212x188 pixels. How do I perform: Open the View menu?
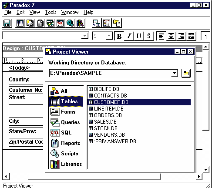(x=34, y=12)
